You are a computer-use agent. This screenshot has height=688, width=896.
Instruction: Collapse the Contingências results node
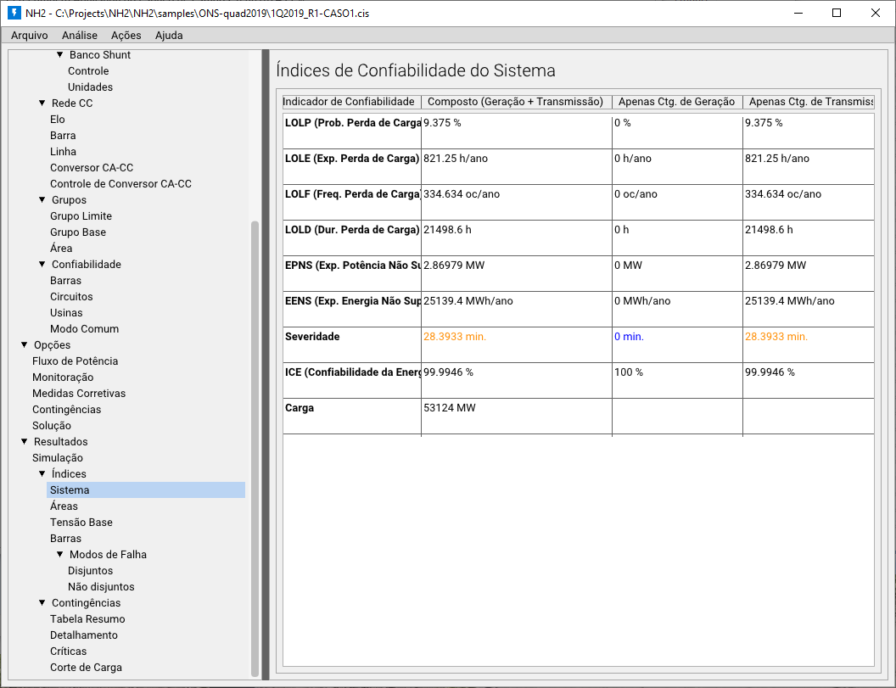(x=42, y=603)
